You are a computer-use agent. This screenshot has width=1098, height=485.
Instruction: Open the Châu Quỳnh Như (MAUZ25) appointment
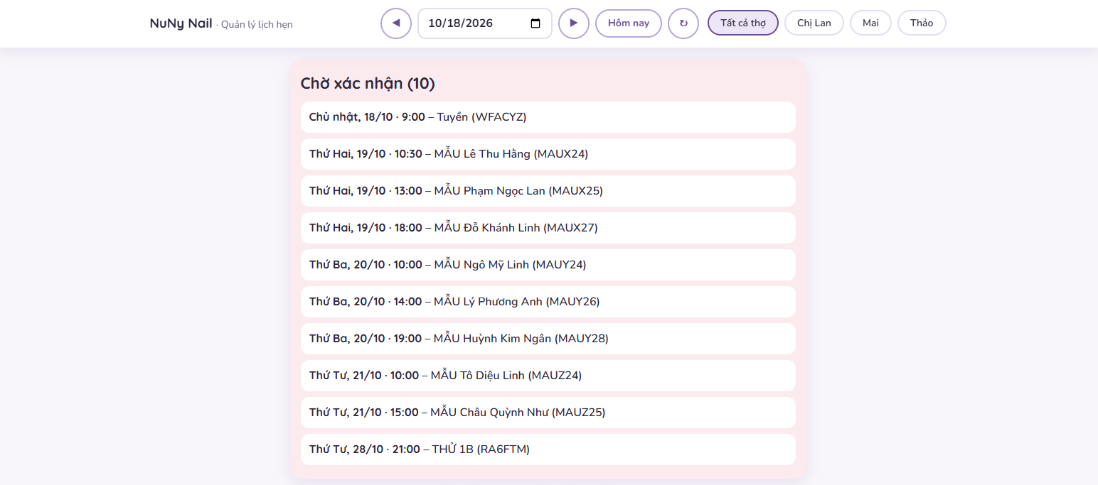548,413
